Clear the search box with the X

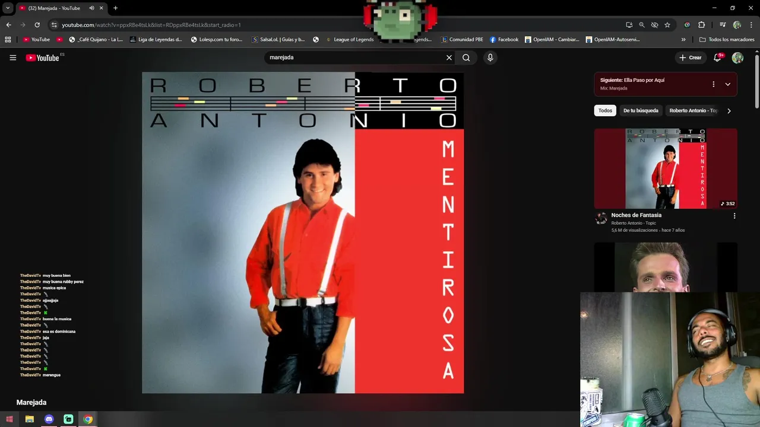tap(449, 58)
